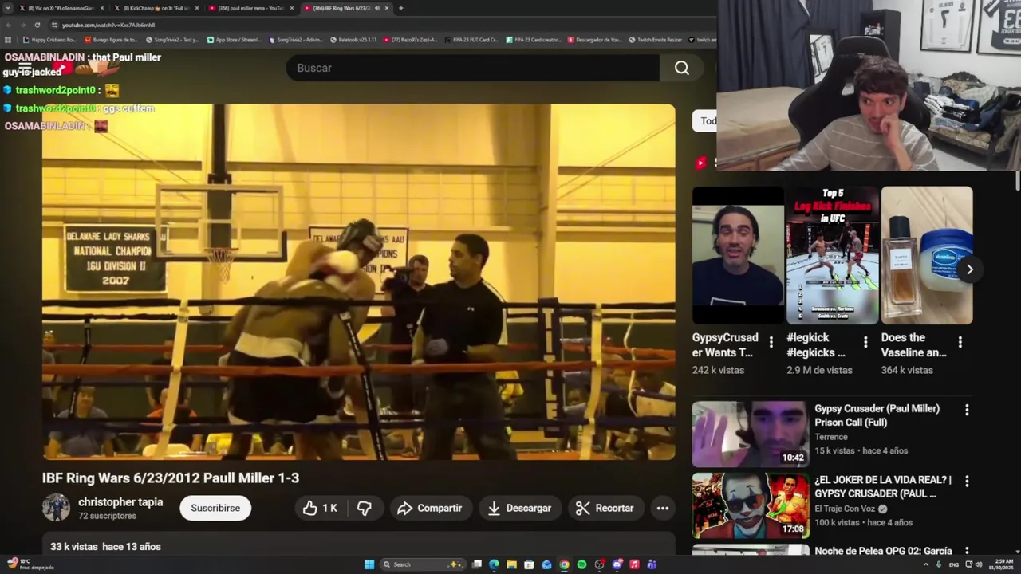Screen dimensions: 1021x574
Task: Open Noche de Pelea OPG 02 video
Action: (883, 551)
